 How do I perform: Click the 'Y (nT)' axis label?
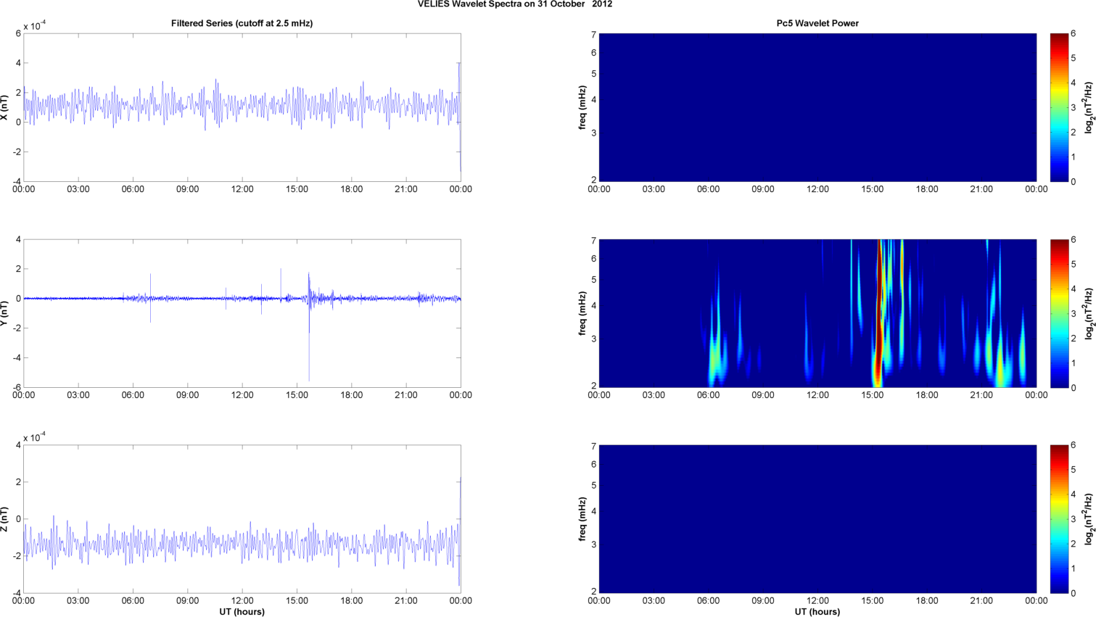[4, 313]
